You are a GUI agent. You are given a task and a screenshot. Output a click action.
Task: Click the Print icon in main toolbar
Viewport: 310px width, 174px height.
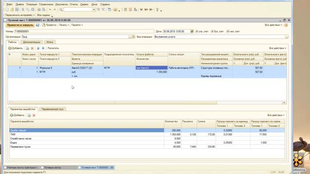pos(39,10)
